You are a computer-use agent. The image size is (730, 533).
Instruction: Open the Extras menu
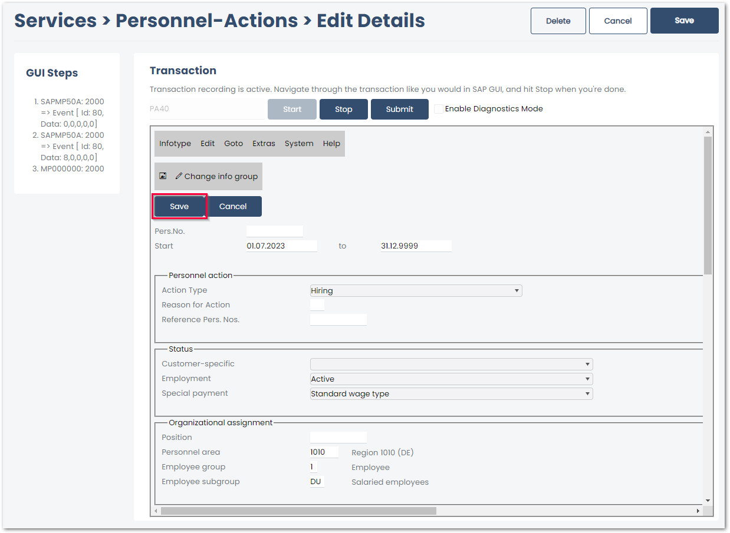[264, 144]
